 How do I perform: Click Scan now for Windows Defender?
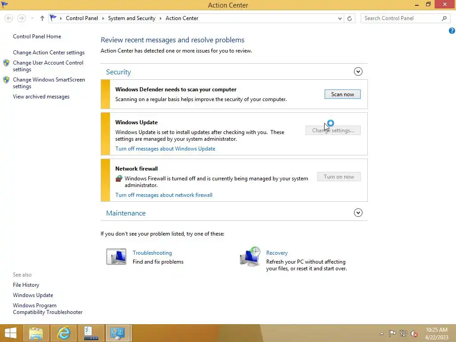click(342, 94)
